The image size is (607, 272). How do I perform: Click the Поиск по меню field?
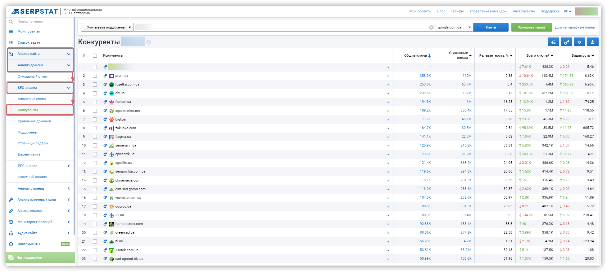pyautogui.click(x=30, y=22)
